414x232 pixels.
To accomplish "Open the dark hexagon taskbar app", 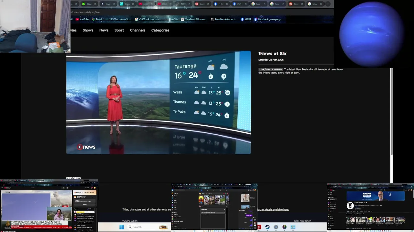I will pos(284,227).
